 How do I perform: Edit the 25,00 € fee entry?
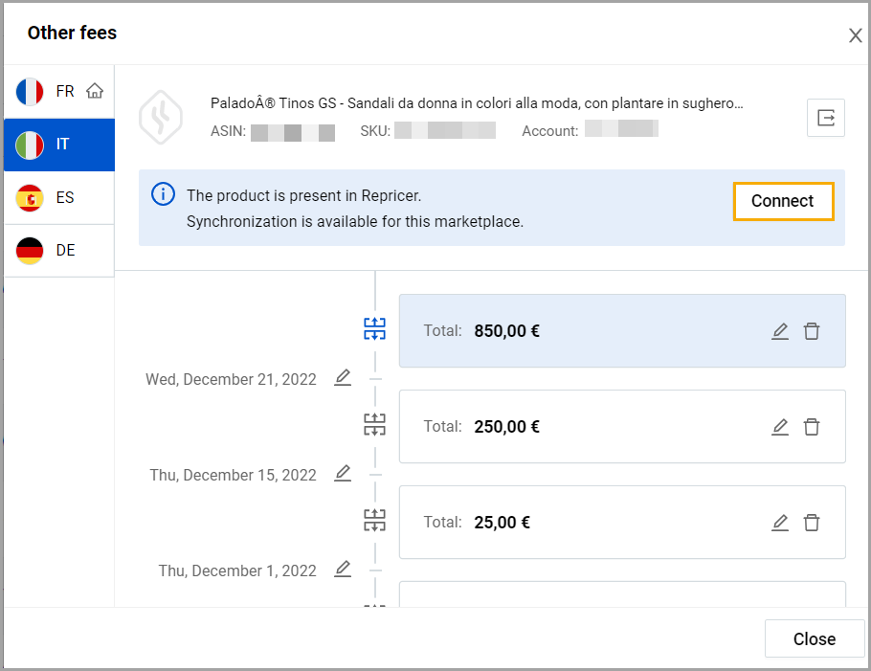coord(780,522)
